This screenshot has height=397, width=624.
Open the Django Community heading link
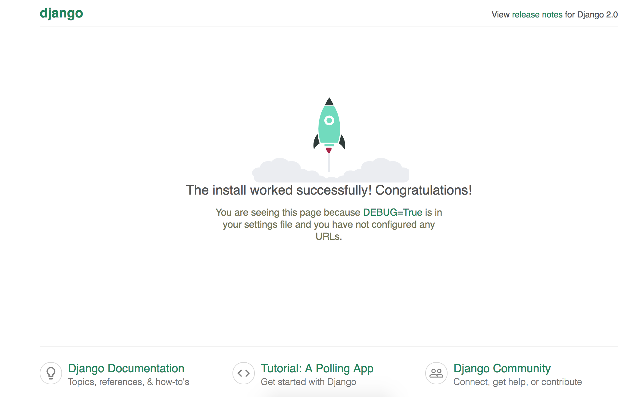click(x=502, y=368)
